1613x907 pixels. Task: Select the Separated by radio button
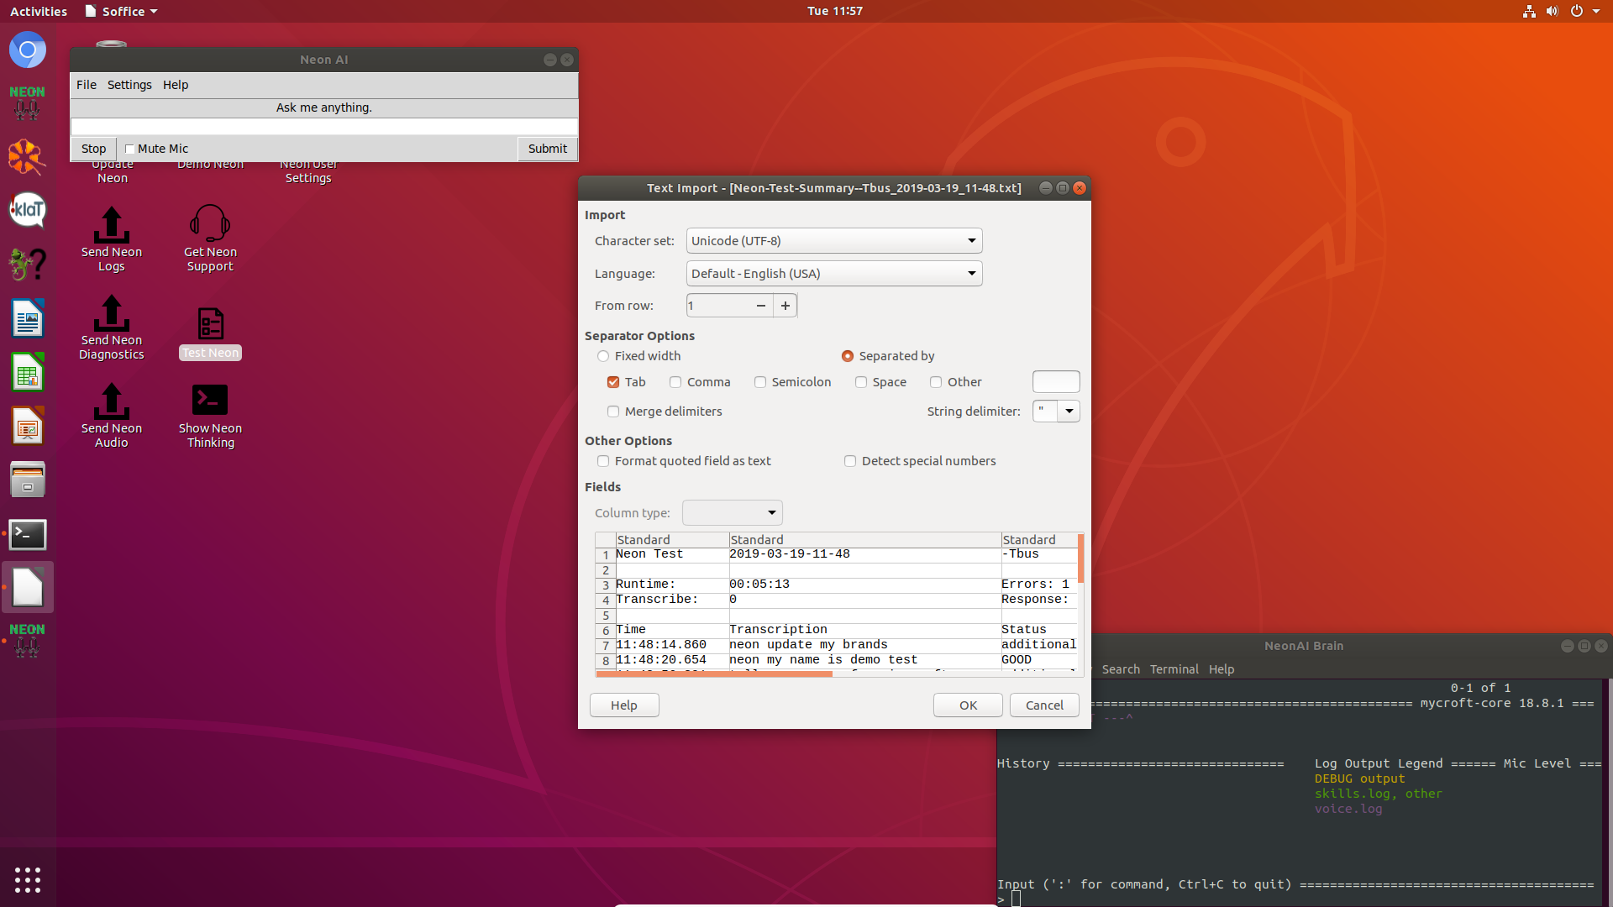point(848,356)
